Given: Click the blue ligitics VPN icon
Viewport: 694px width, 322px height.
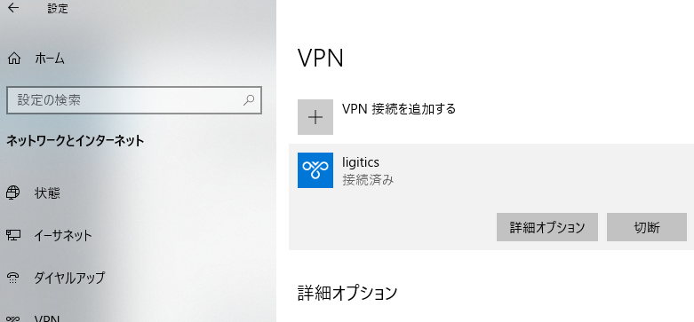Looking at the screenshot, I should (x=315, y=170).
